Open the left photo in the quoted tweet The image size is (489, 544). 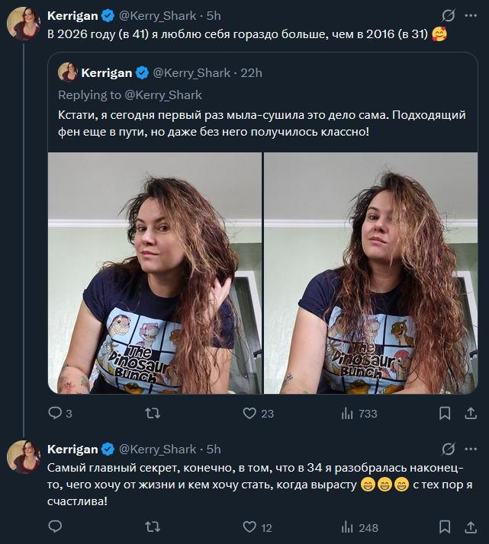[155, 273]
